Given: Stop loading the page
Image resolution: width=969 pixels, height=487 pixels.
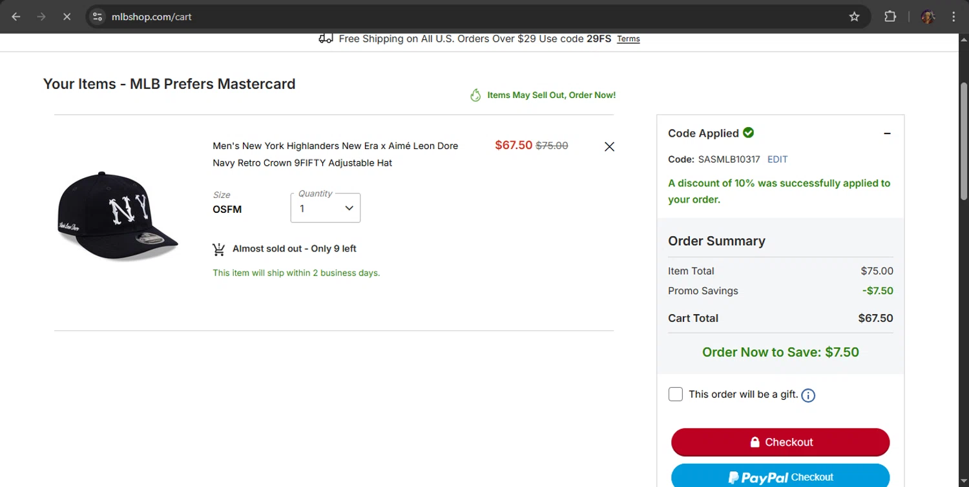Looking at the screenshot, I should [67, 17].
